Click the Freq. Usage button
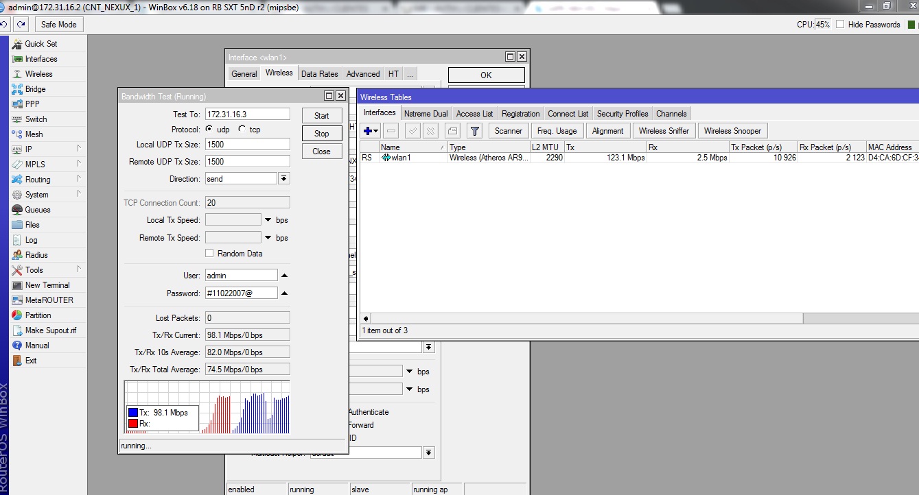Screen dimensions: 919x495 [557, 131]
